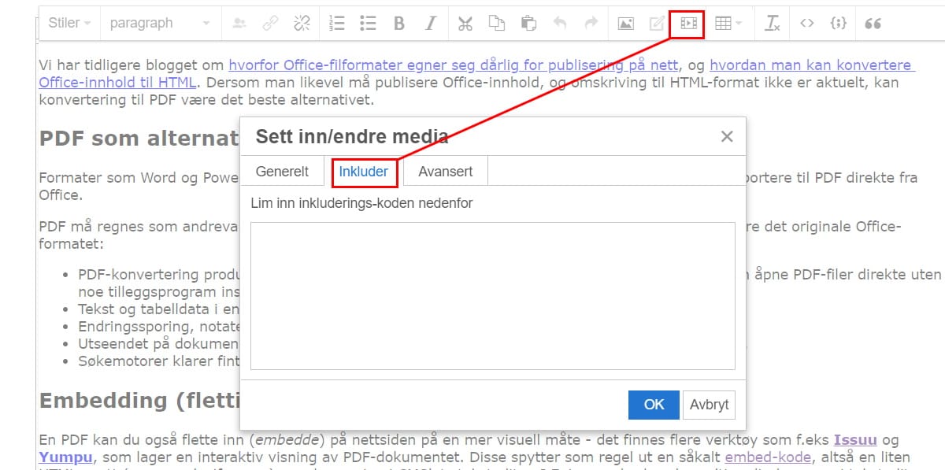This screenshot has width=945, height=470.
Task: Apply blockquote with the quote icon
Action: click(x=873, y=24)
